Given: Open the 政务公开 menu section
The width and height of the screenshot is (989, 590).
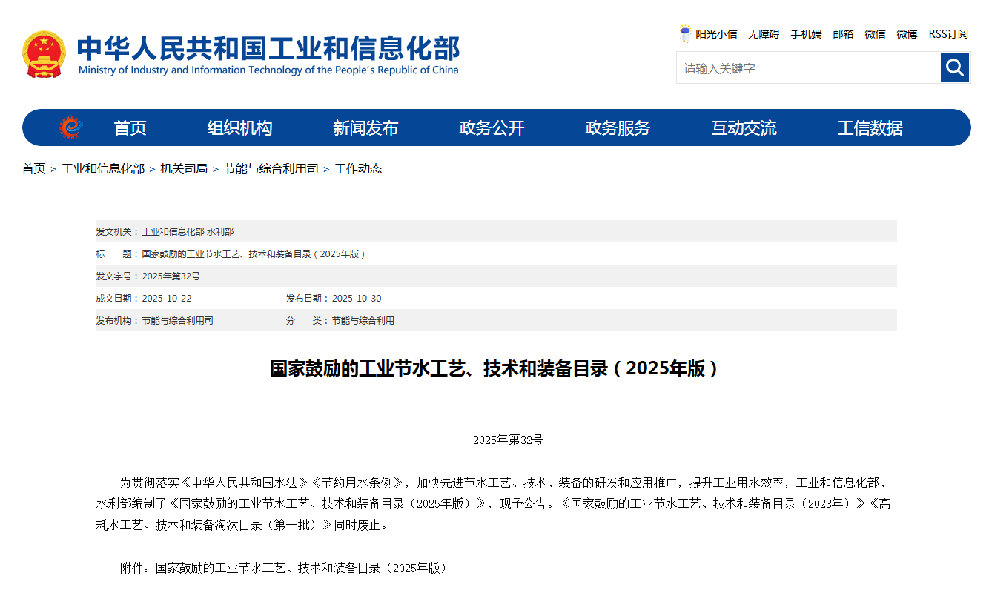Looking at the screenshot, I should click(x=492, y=128).
